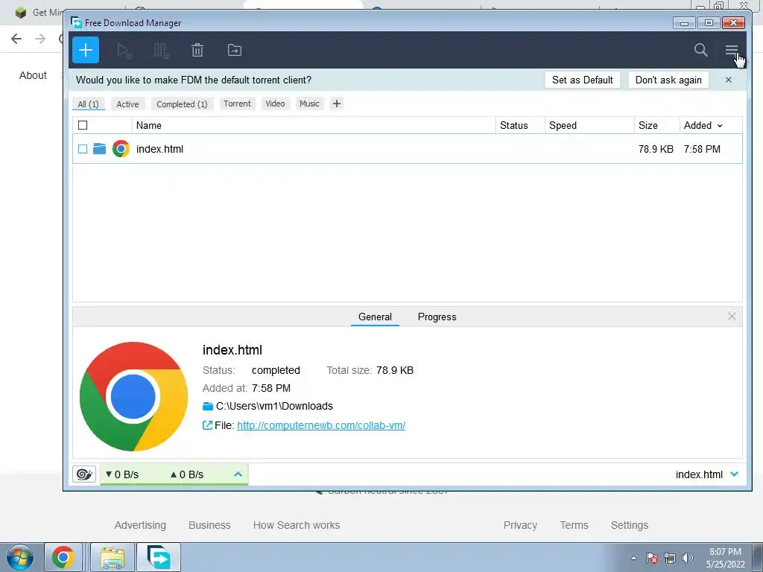Open About link in Chrome page
The width and height of the screenshot is (763, 572).
click(33, 75)
